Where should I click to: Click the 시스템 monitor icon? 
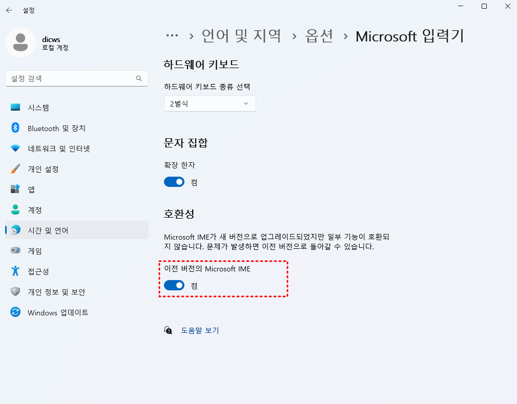pos(15,107)
